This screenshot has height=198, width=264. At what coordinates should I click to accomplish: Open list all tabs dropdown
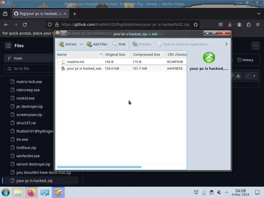coord(259,14)
